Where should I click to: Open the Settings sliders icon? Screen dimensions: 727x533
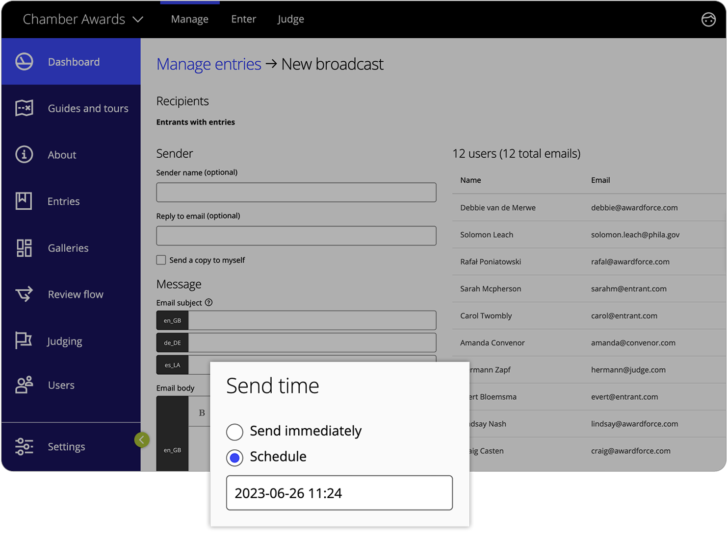[23, 446]
